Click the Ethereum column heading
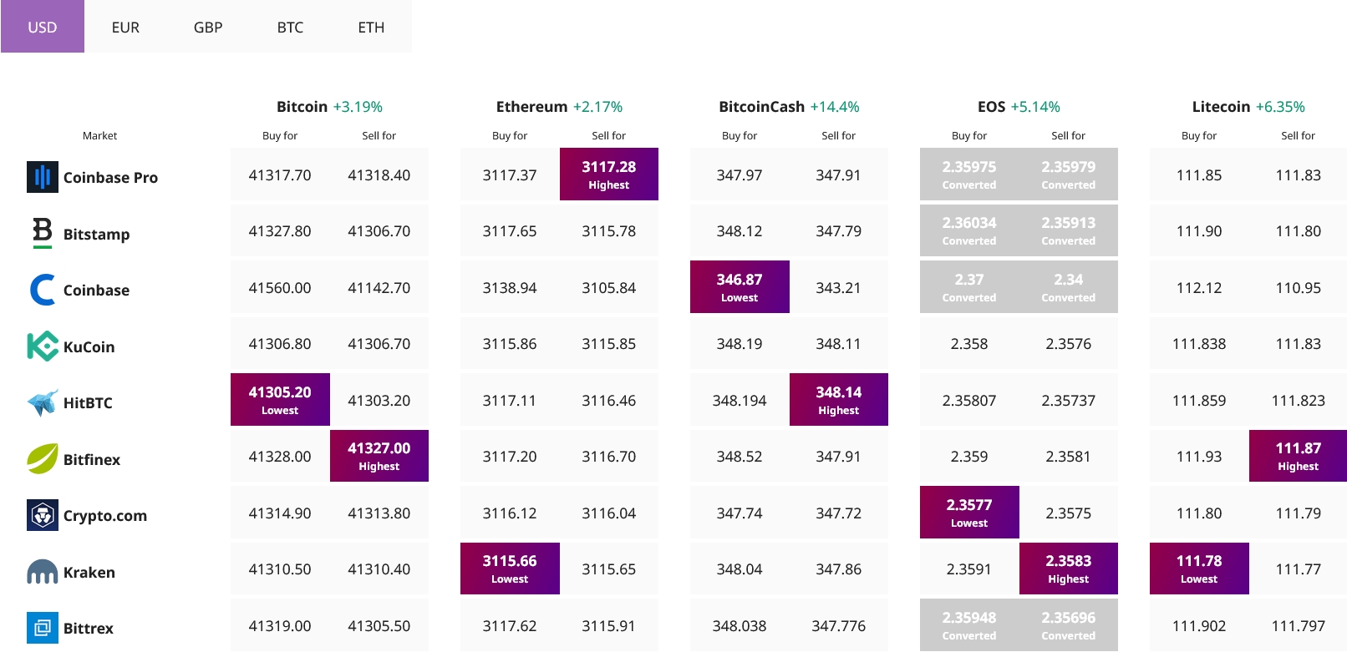1347x652 pixels. point(531,106)
